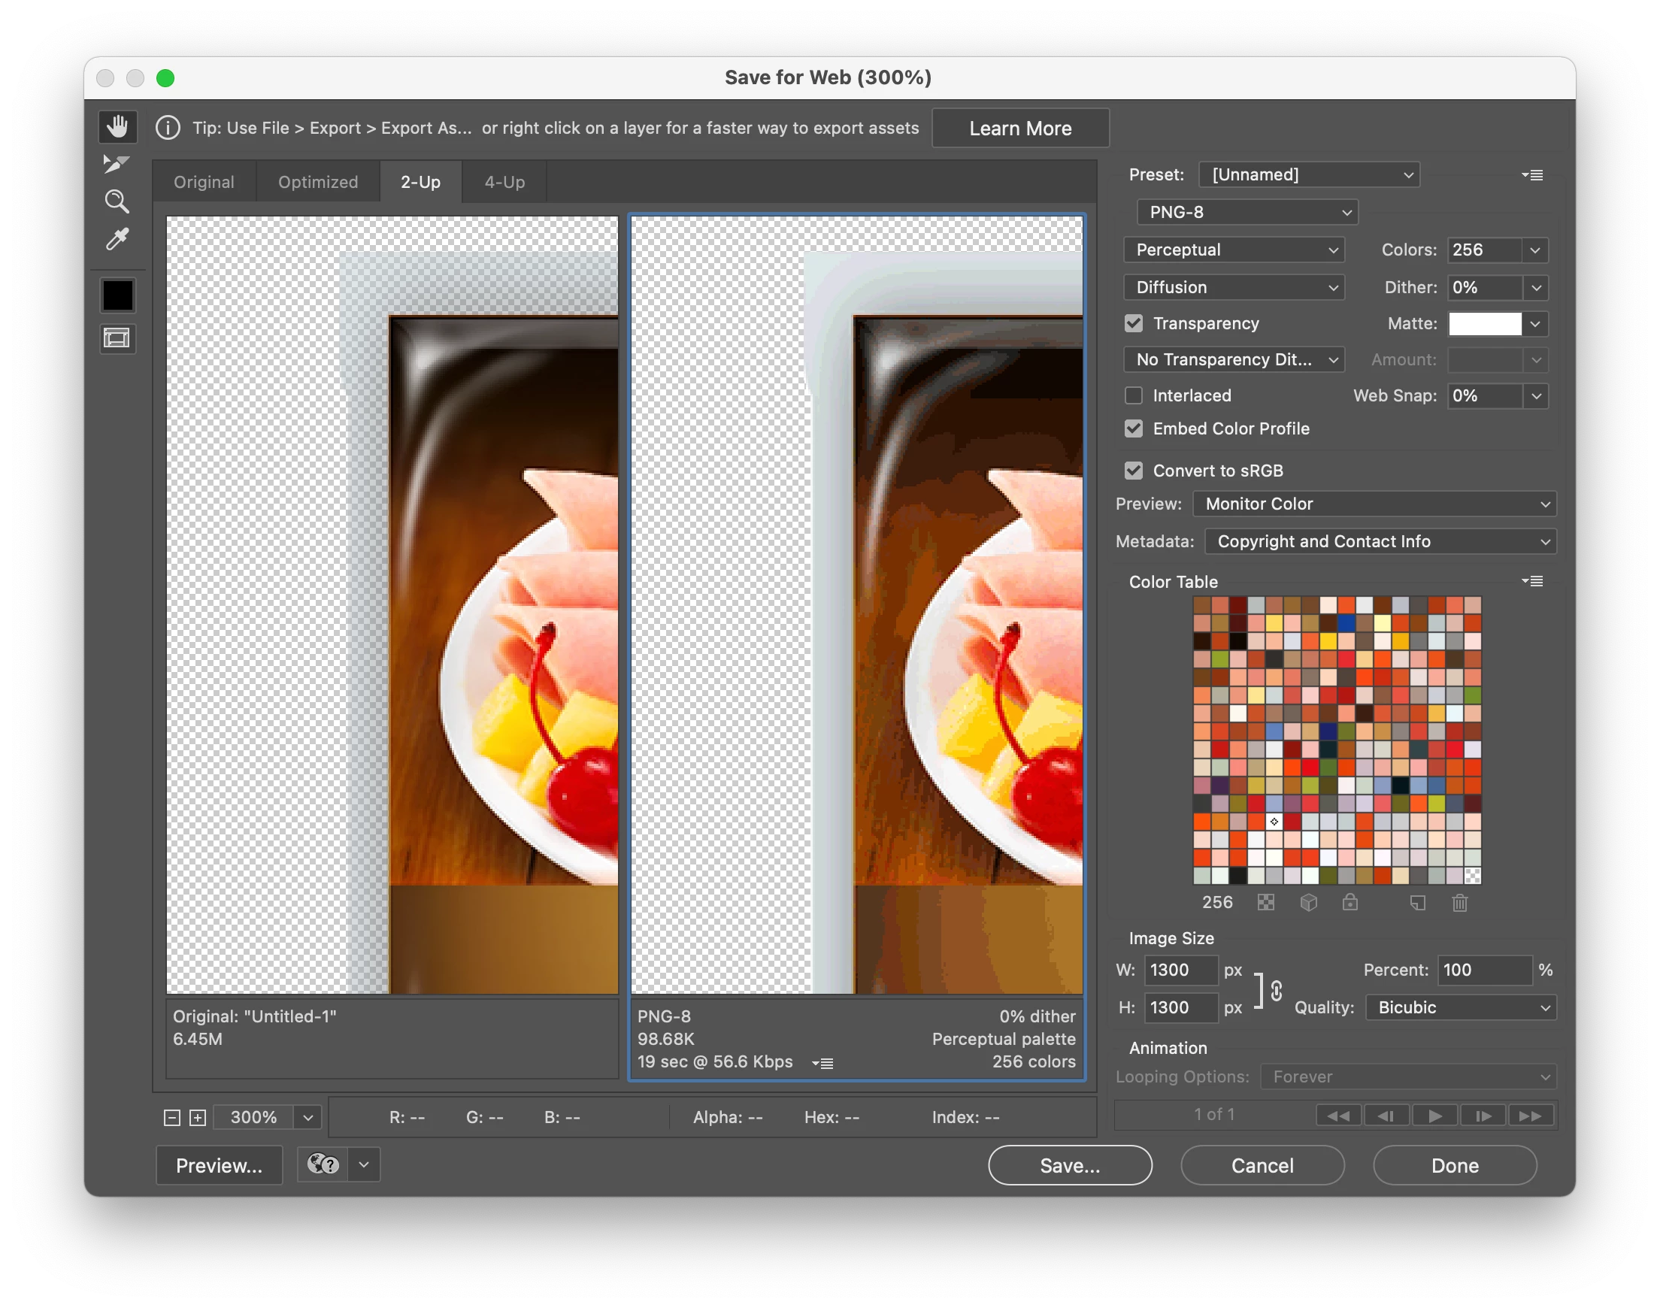Switch to the Optimized tab

pos(318,182)
